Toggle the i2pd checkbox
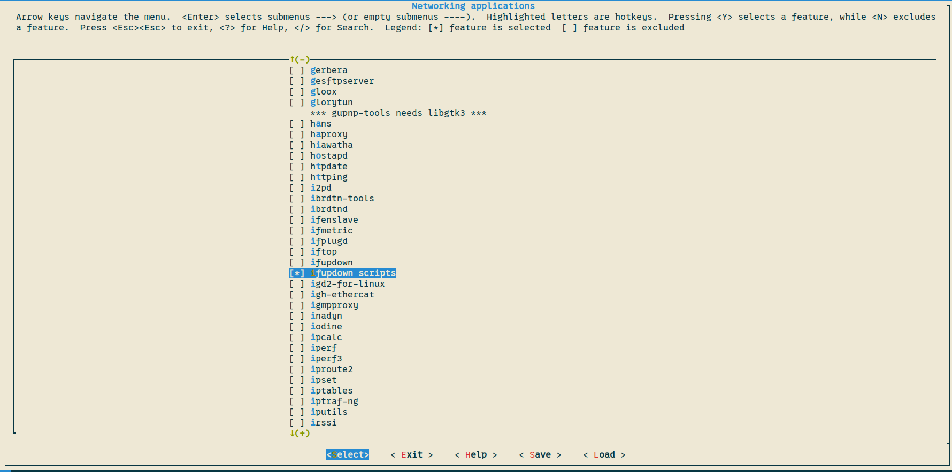The height and width of the screenshot is (472, 952). coord(297,188)
